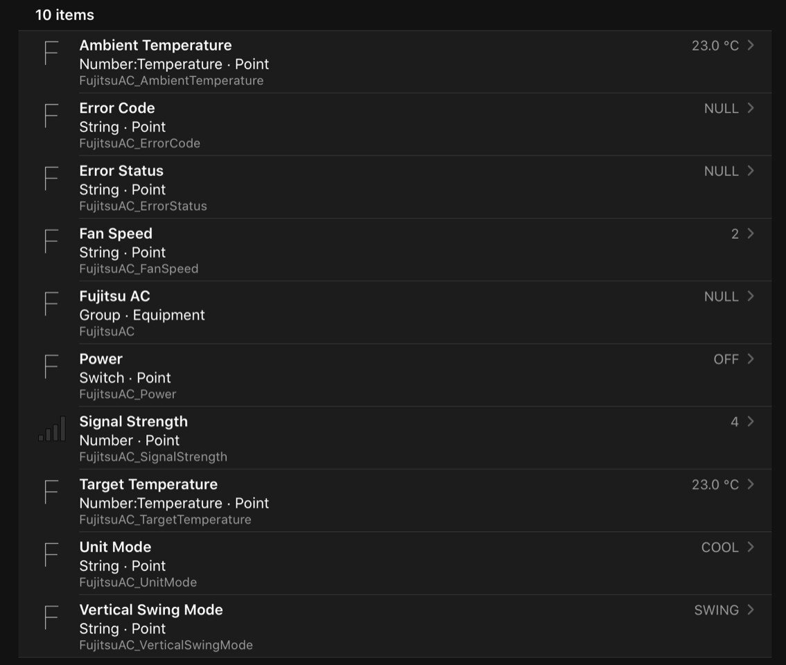Open Signal Strength via its chevron arrow
Image resolution: width=786 pixels, height=665 pixels.
click(x=751, y=421)
